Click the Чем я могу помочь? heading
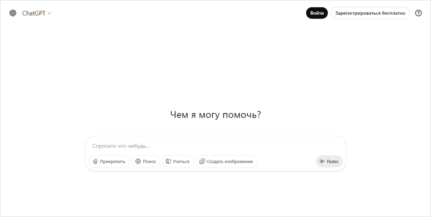Screen dimensions: 431x217 (216, 115)
